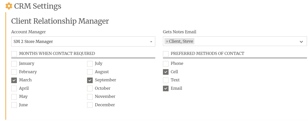The height and width of the screenshot is (121, 308).
Task: Open the Account Manager dropdown
Action: (151, 41)
